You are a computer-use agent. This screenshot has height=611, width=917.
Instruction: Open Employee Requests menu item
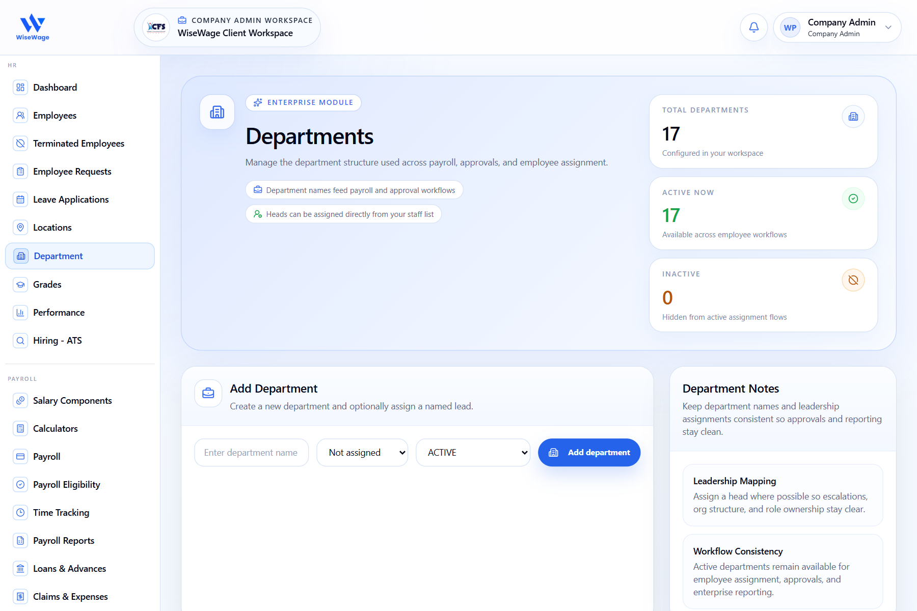[80, 172]
